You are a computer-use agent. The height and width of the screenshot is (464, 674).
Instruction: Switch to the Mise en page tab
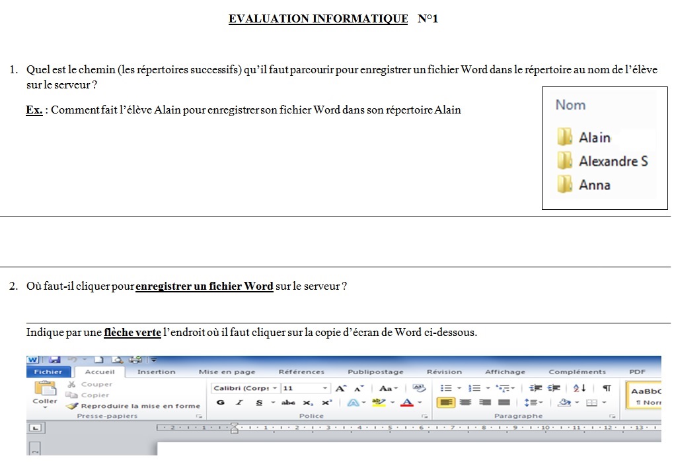point(227,372)
